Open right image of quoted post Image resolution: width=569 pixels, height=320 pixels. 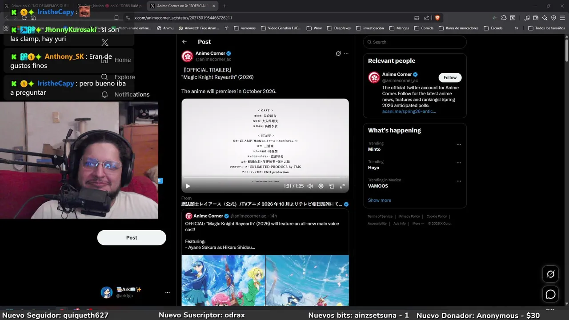click(x=307, y=280)
